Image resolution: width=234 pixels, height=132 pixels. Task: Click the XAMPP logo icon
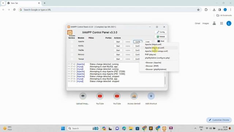pos(70,32)
